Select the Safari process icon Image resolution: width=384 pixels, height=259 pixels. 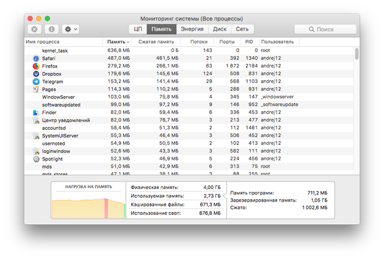(x=36, y=59)
